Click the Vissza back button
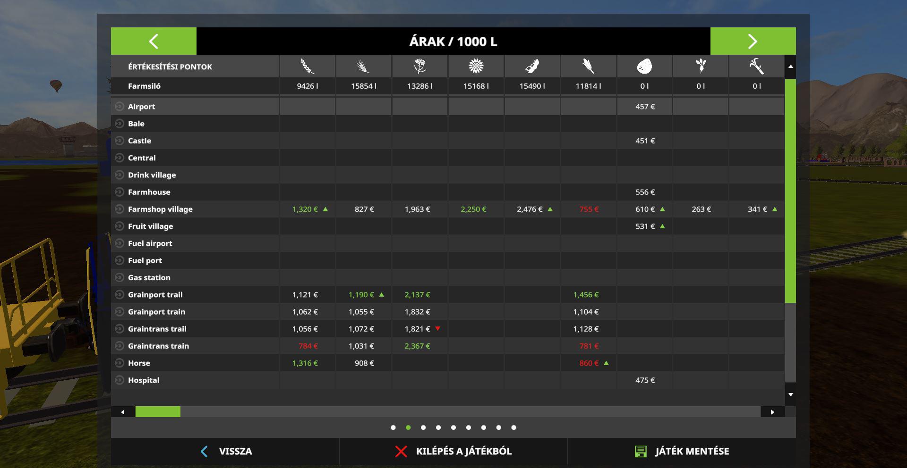The height and width of the screenshot is (468, 907). 226,451
